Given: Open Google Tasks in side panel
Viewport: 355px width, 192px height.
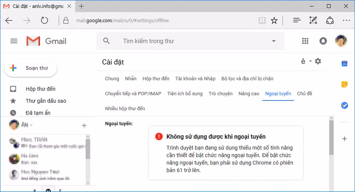Looking at the screenshot, I should click(x=344, y=105).
